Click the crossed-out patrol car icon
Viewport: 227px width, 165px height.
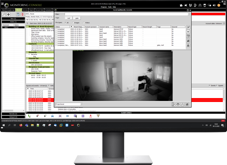(x=60, y=116)
